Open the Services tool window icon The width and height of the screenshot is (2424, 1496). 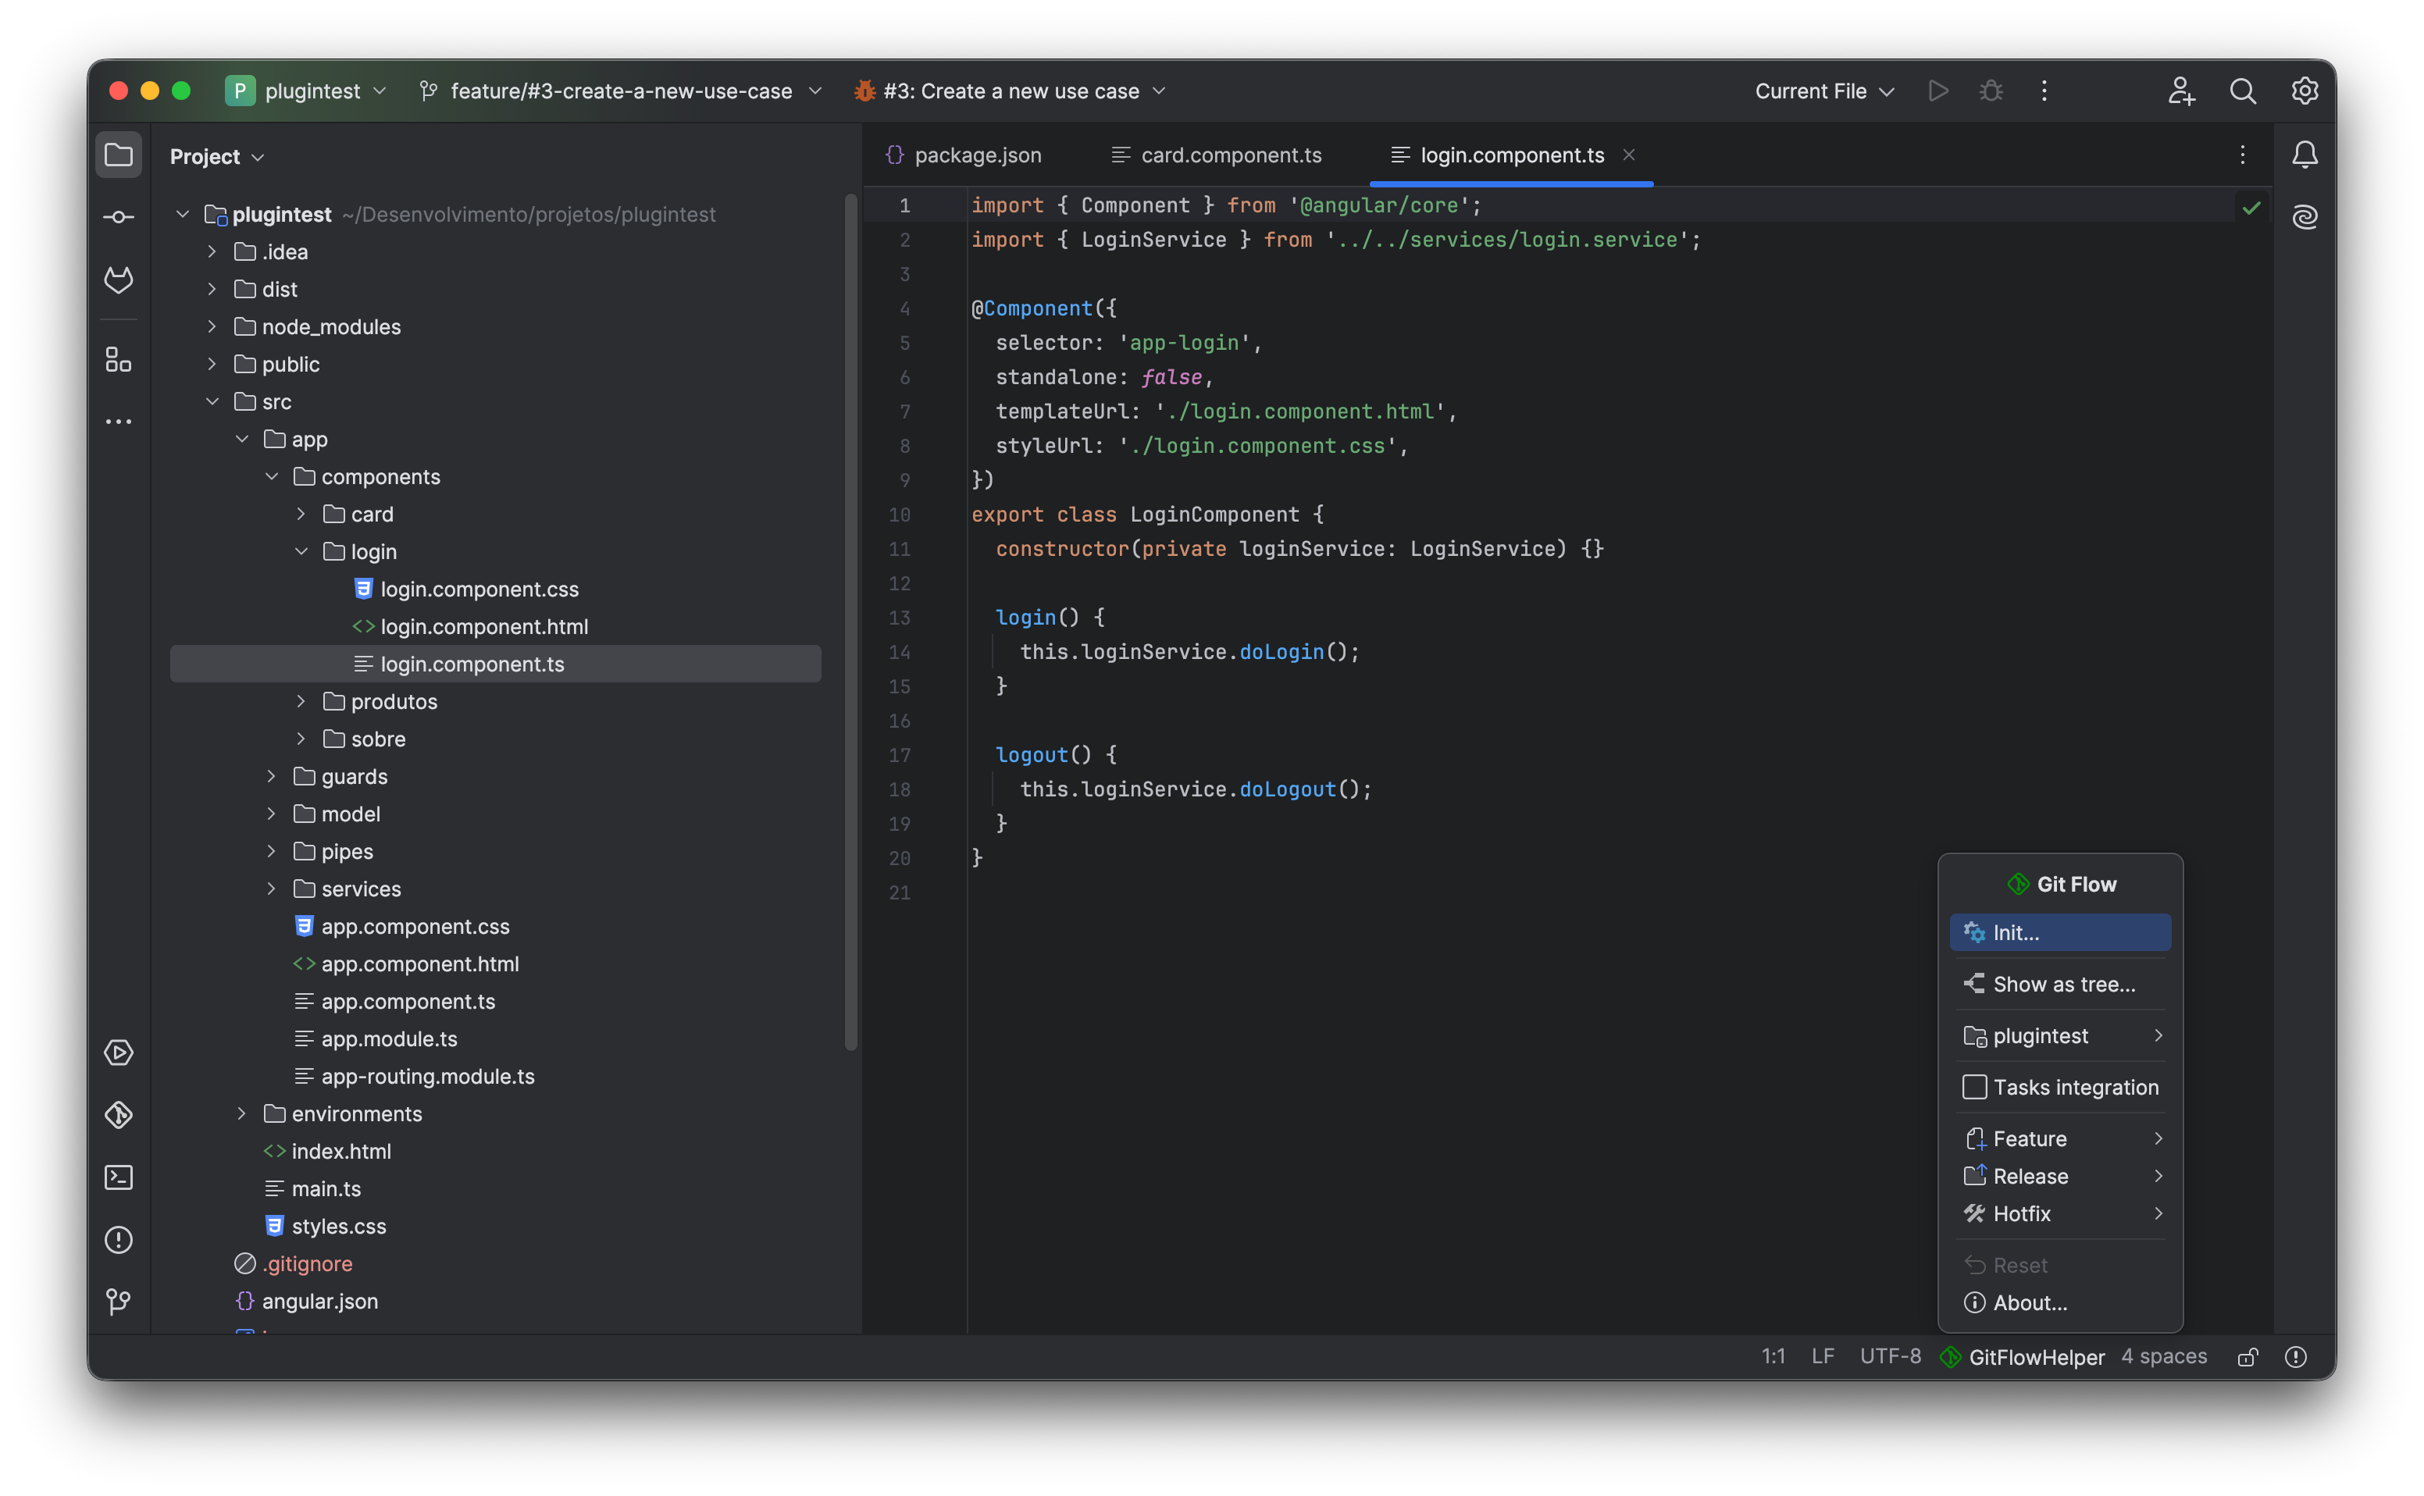(119, 1053)
